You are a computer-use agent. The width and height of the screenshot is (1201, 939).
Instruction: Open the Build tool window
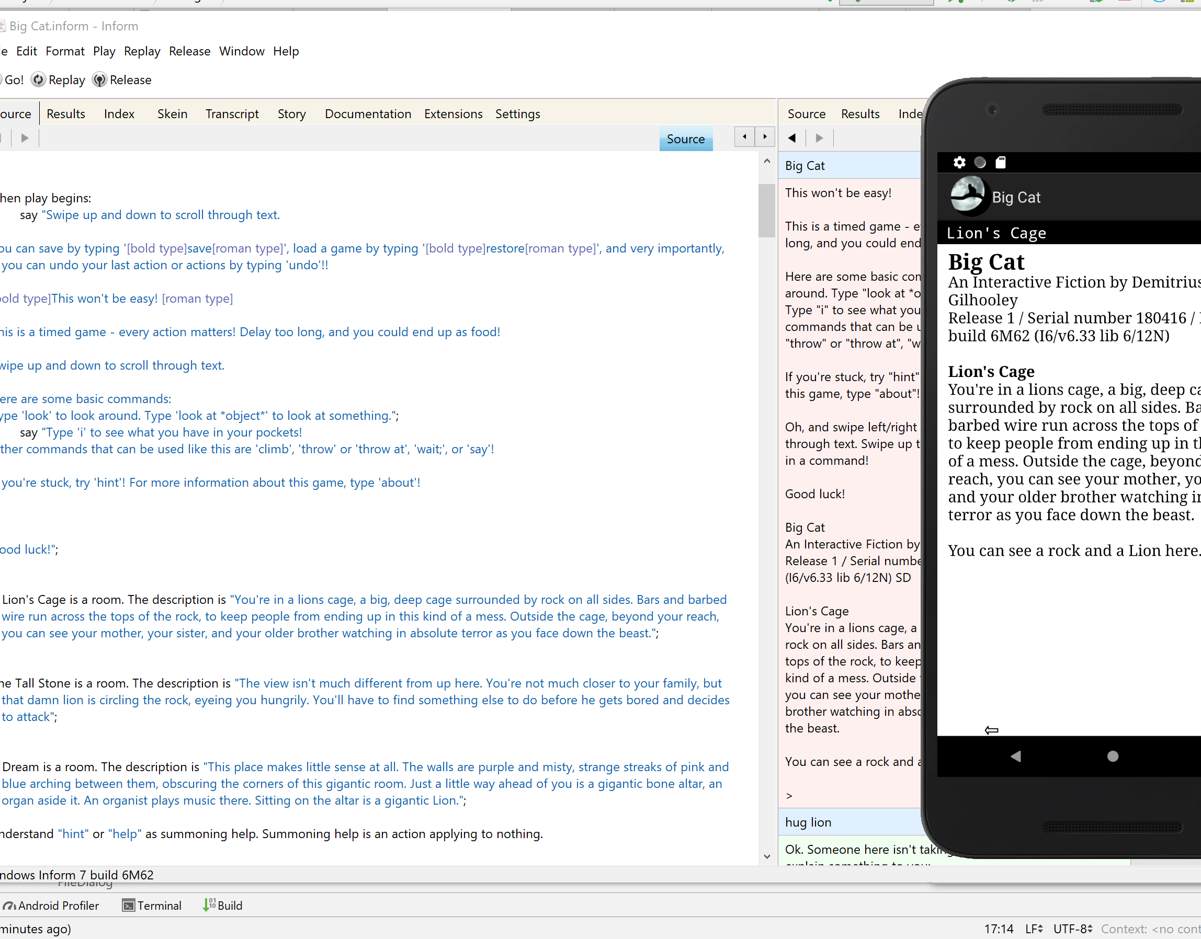click(x=223, y=906)
